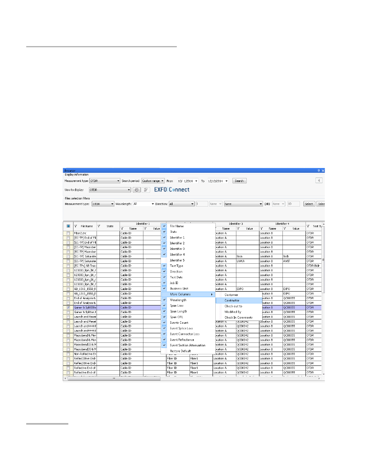
Task: Click the AWIT cell
Action: (294, 261)
